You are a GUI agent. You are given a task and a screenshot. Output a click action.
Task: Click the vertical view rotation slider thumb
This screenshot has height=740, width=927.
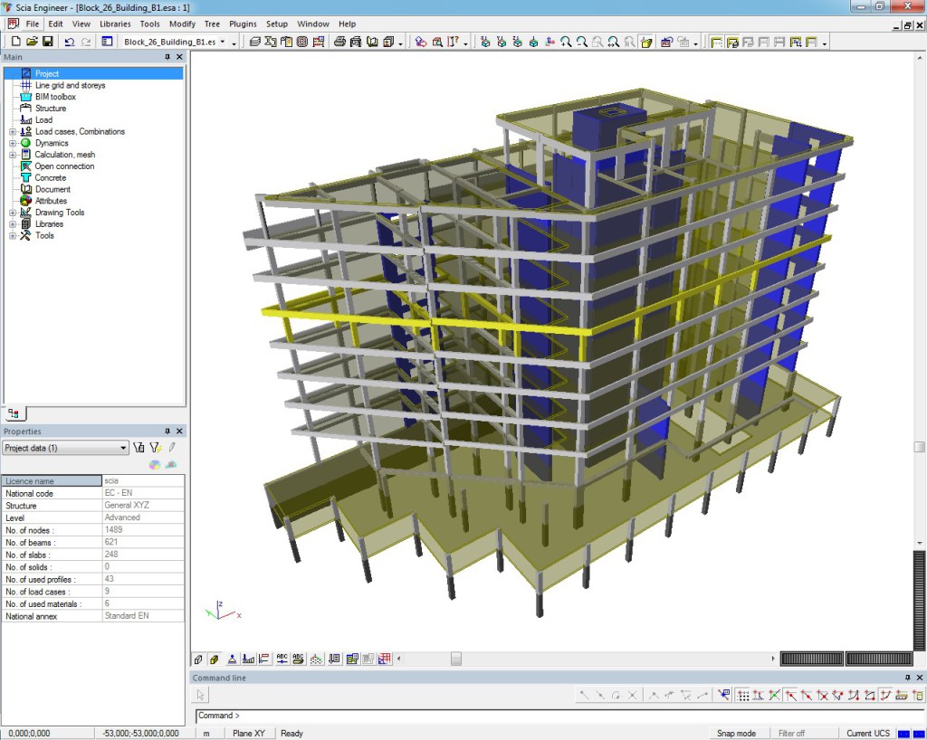click(x=919, y=447)
